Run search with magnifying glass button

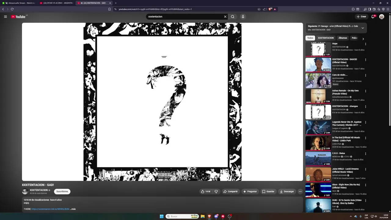coord(233,16)
